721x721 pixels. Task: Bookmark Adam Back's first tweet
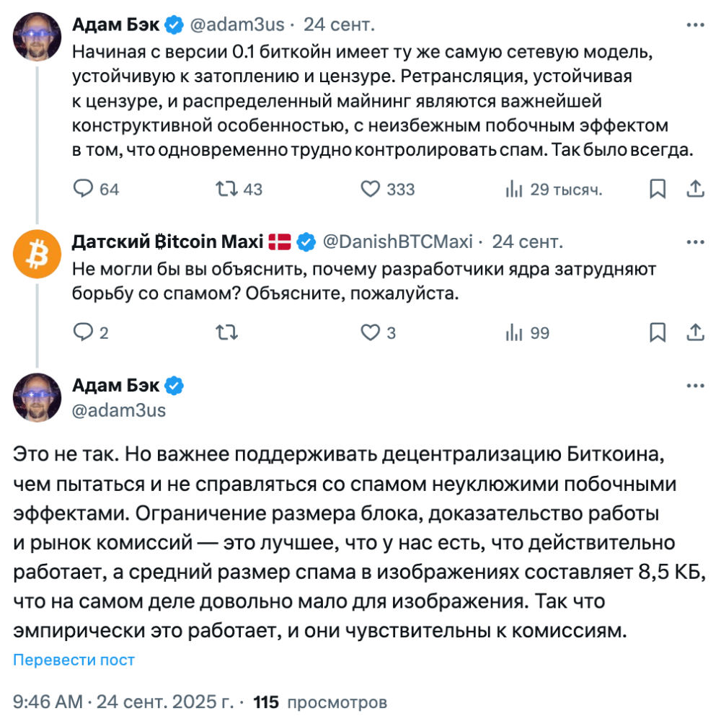[x=658, y=188]
